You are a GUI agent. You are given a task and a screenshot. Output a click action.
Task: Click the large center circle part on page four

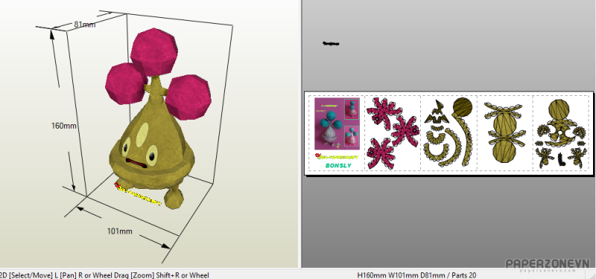pyautogui.click(x=504, y=128)
